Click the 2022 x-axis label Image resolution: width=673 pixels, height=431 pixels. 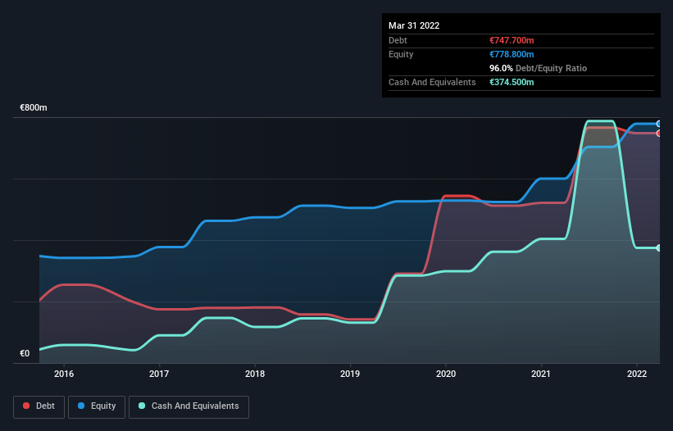(x=637, y=374)
